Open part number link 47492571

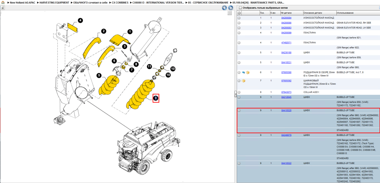pos(286,43)
